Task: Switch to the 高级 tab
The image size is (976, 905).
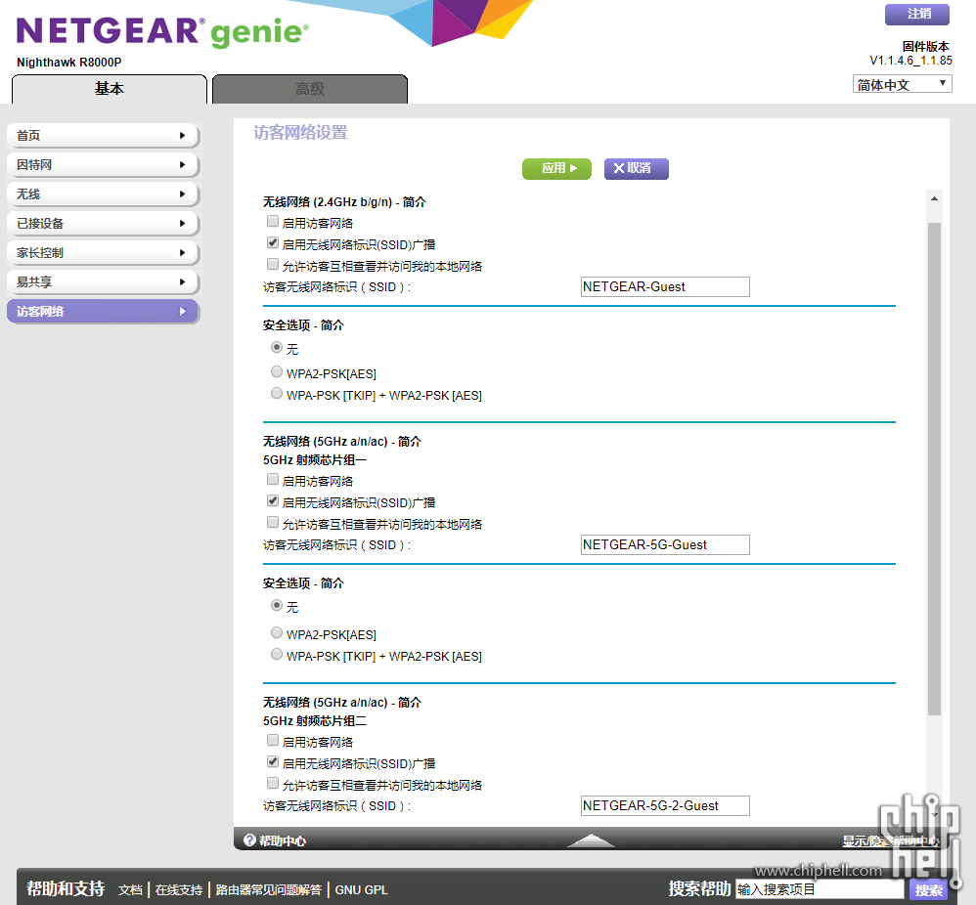Action: point(310,89)
